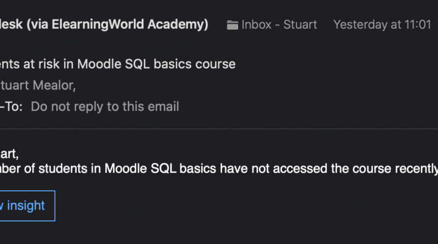This screenshot has height=244, width=438.
Task: Click the word Stuart in the mailbox label
Action: [x=300, y=25]
